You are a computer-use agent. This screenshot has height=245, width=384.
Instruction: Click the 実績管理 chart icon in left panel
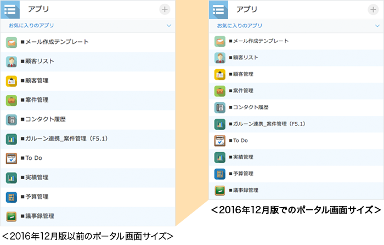click(12, 177)
